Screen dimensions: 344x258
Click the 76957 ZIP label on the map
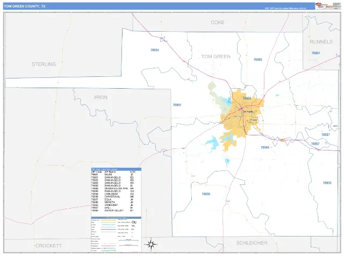click(x=316, y=144)
